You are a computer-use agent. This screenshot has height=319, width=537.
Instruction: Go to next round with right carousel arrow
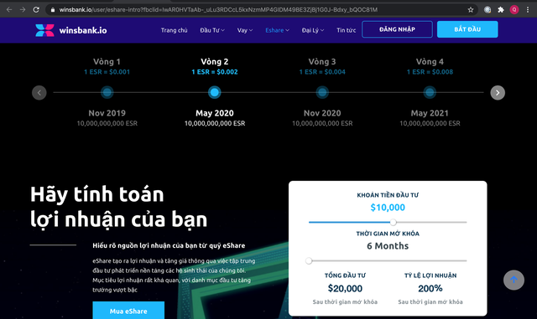[498, 93]
